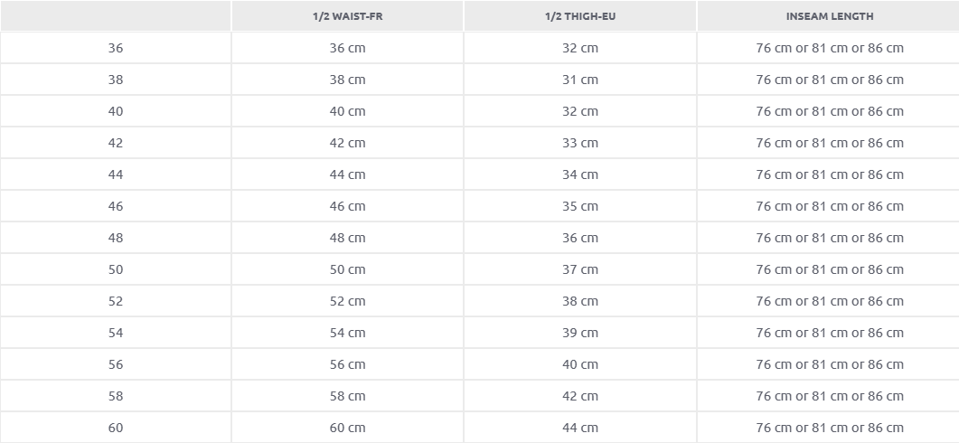
Task: Select size 50 row label
Action: tap(116, 269)
